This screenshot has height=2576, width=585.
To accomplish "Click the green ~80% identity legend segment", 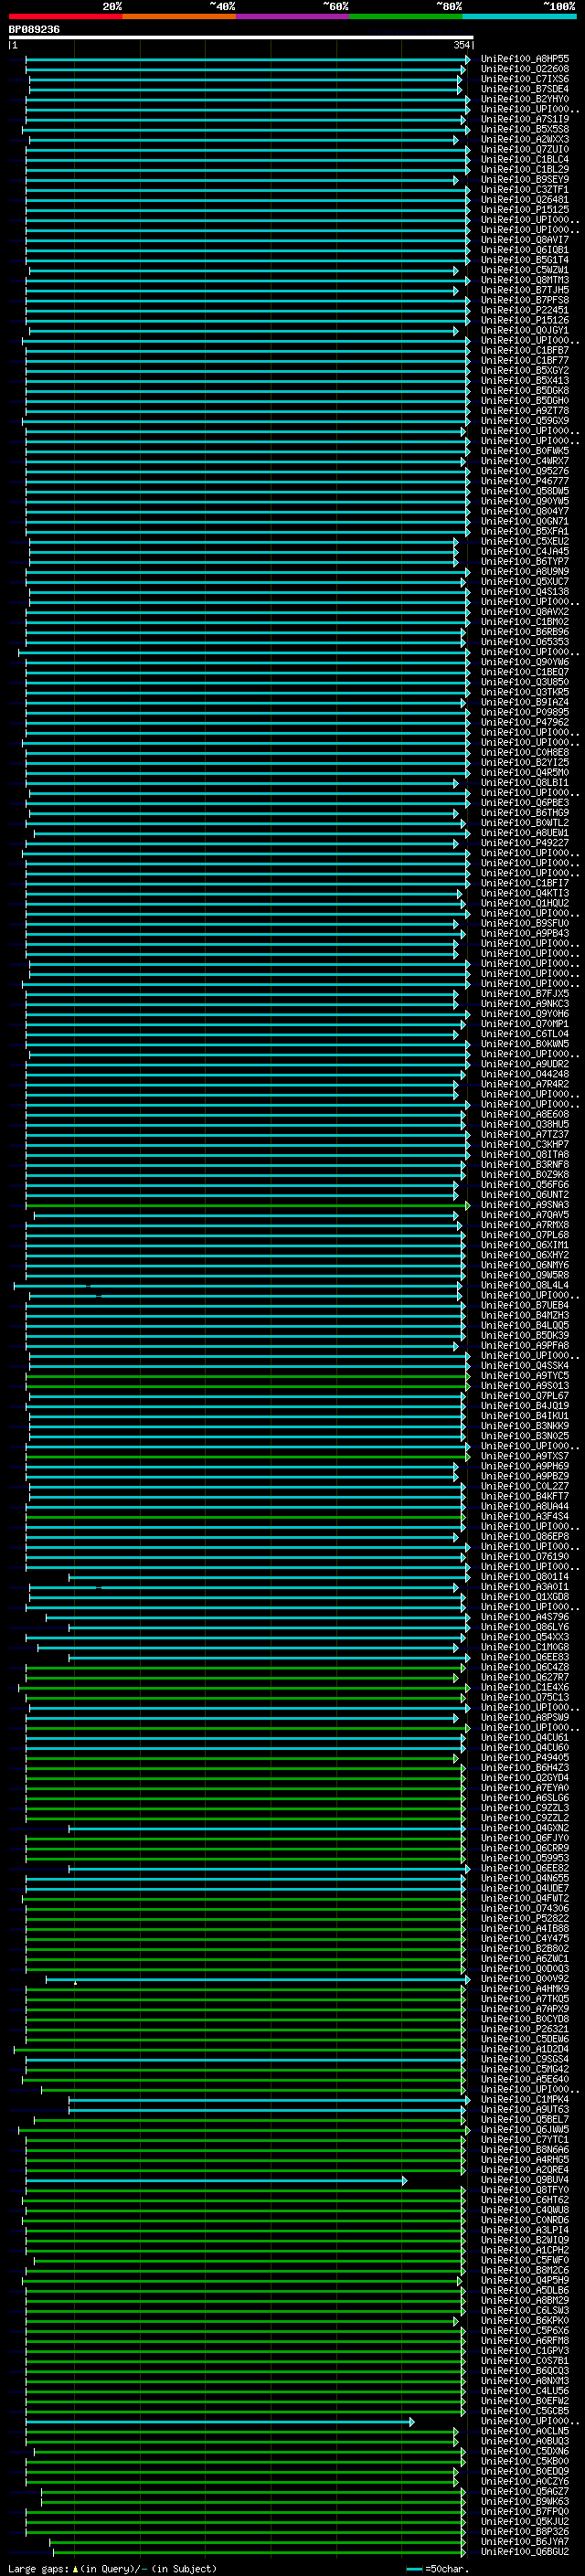I will [406, 16].
